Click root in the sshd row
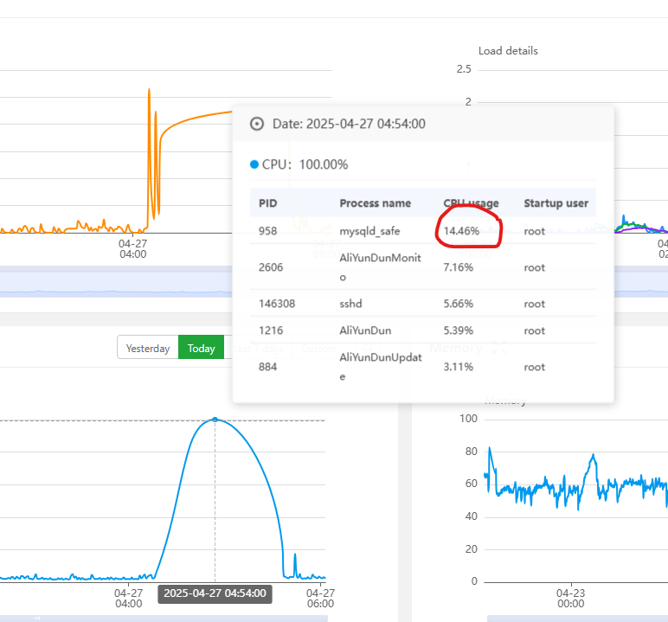668x622 pixels. click(534, 305)
